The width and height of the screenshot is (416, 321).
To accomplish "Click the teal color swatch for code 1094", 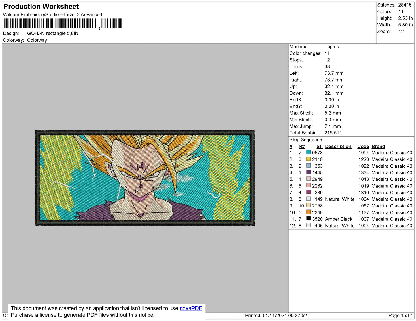I will pyautogui.click(x=308, y=152).
